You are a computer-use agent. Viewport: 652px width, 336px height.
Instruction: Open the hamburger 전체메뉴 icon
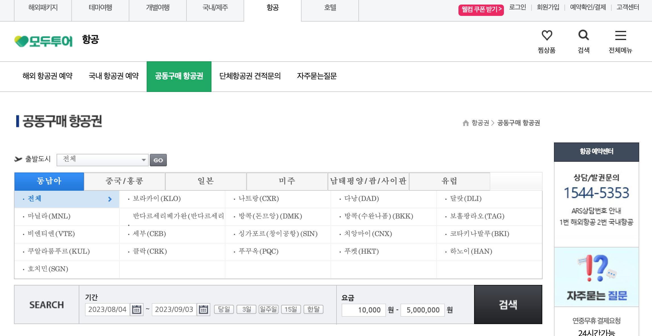[x=620, y=36]
